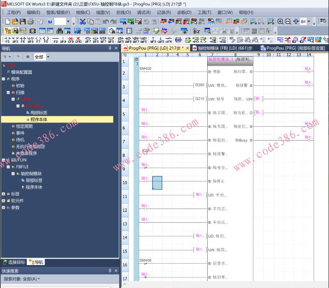Image resolution: width=329 pixels, height=288 pixels.
Task: Click the 搜索对象 全部 search scope selector
Action: pos(22,279)
